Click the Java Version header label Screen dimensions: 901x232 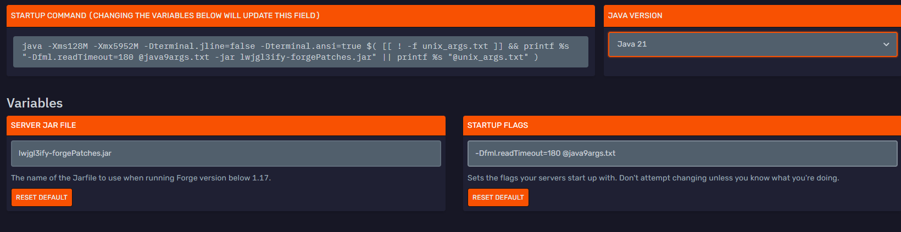coord(635,16)
